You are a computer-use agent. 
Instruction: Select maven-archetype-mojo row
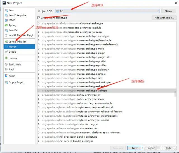coord(107,49)
